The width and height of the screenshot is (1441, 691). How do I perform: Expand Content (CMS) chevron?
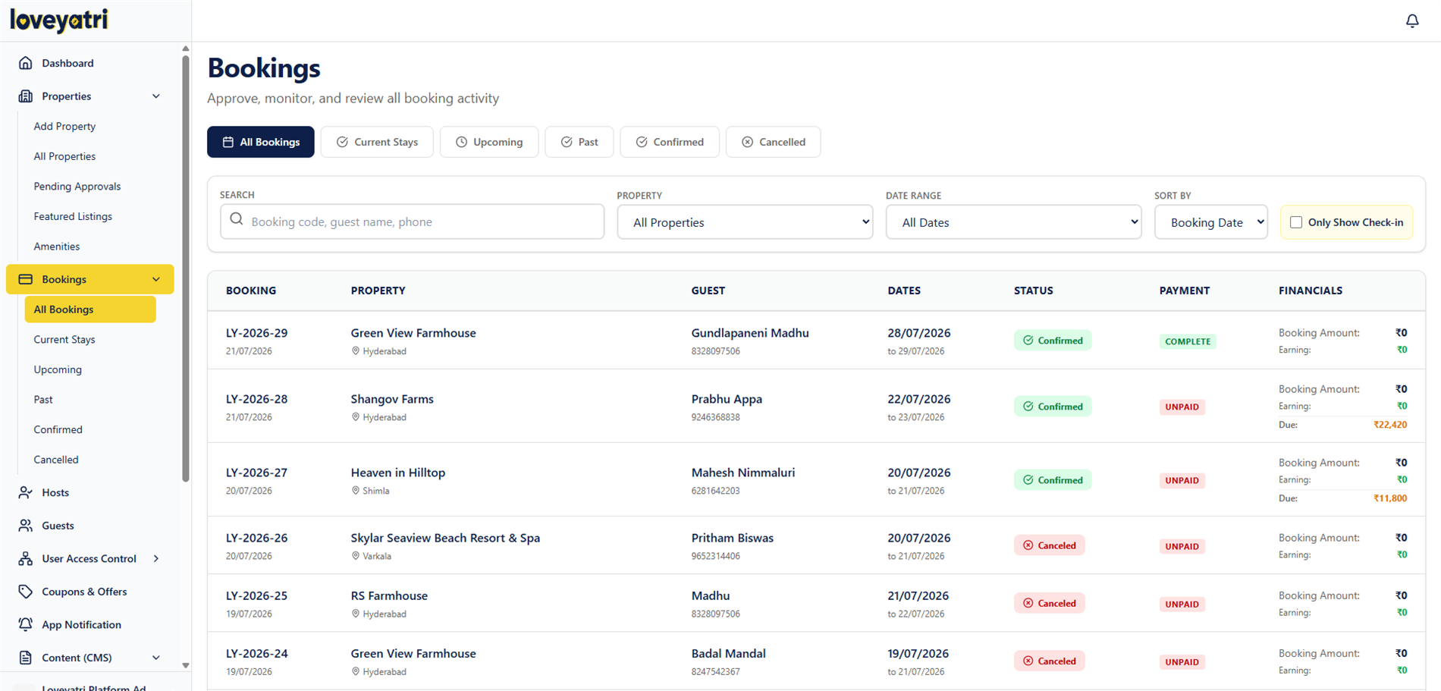pyautogui.click(x=156, y=658)
